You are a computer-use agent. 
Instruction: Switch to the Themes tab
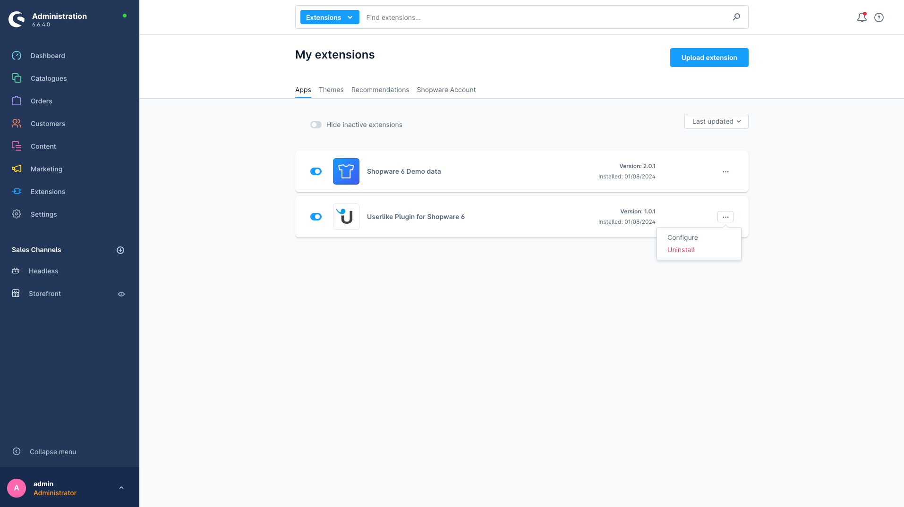point(331,90)
